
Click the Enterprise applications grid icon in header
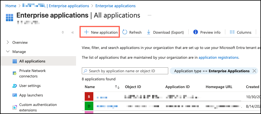pos(9,18)
